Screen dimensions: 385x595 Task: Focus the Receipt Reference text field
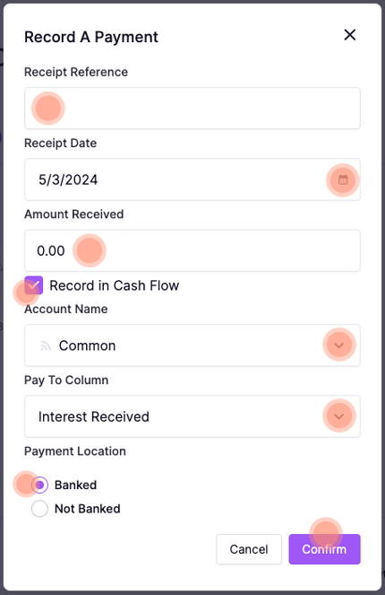pyautogui.click(x=192, y=109)
